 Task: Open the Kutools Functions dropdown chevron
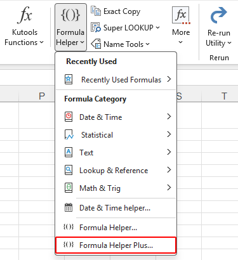coord(41,42)
